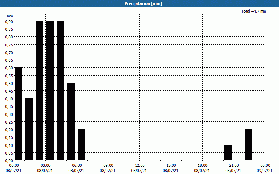Click the 18:00 08/07/21 time label
Image resolution: width=279 pixels, height=174 pixels.
click(202, 168)
